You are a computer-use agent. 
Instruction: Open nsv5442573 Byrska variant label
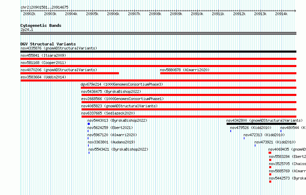pos(287,178)
